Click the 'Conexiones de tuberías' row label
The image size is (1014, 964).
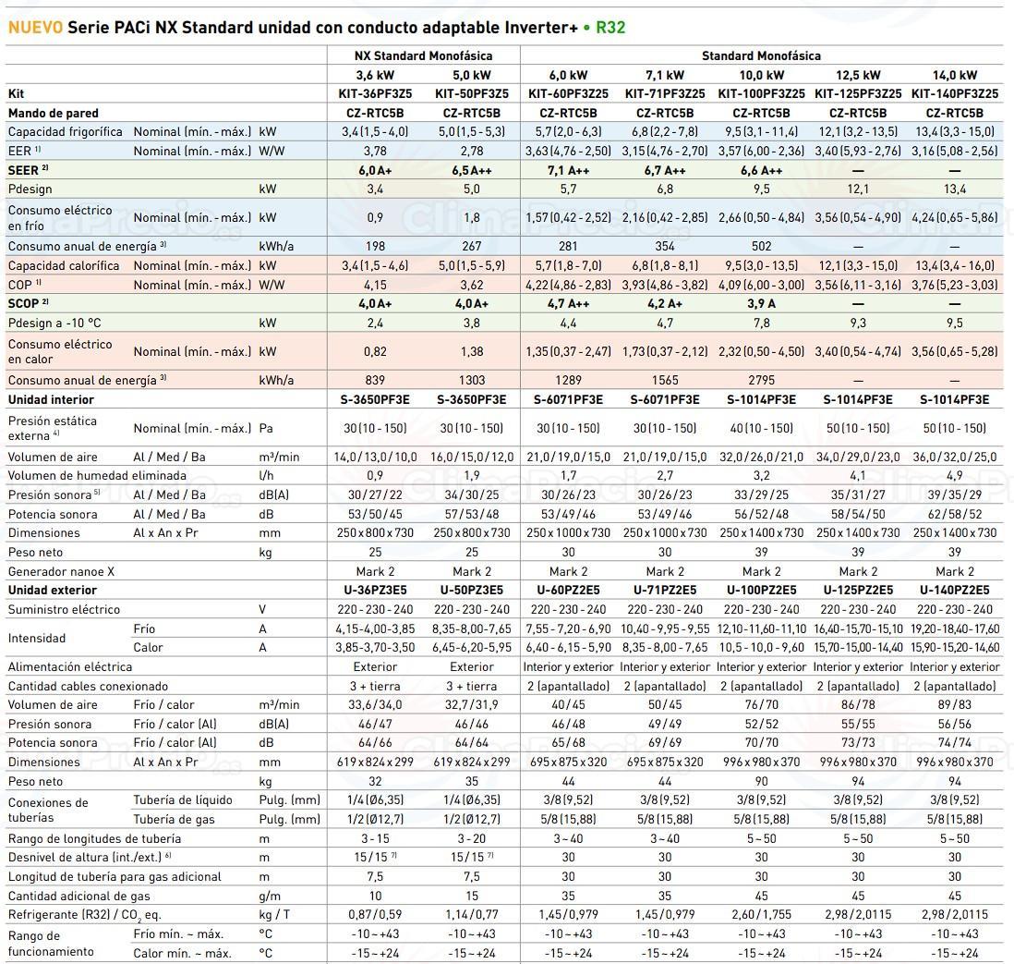(48, 810)
